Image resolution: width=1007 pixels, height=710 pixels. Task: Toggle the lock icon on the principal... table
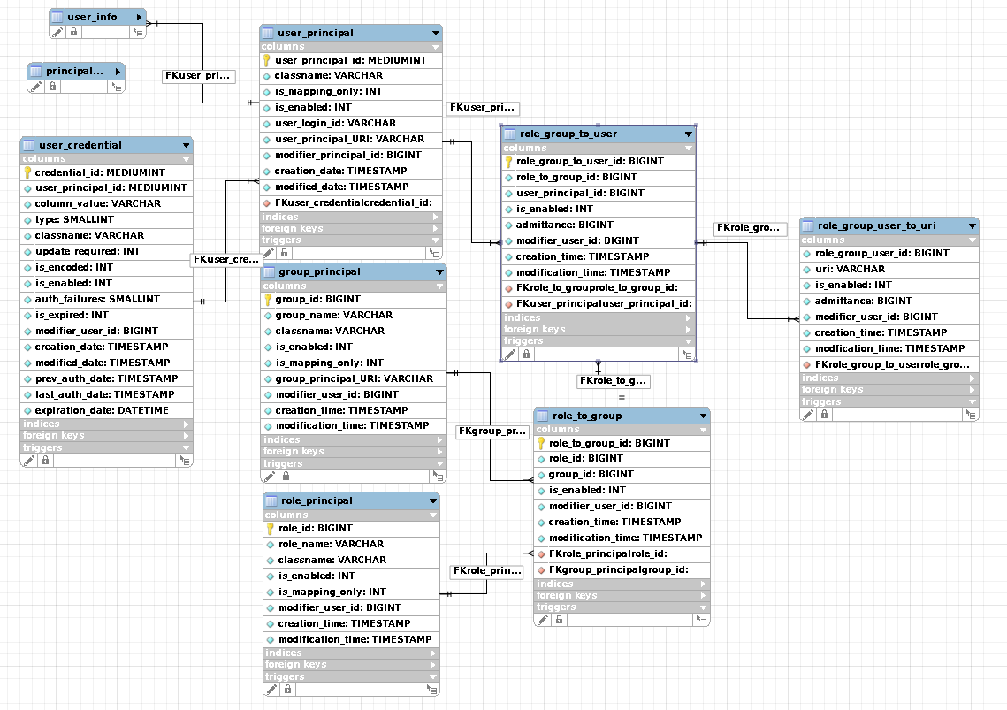53,87
